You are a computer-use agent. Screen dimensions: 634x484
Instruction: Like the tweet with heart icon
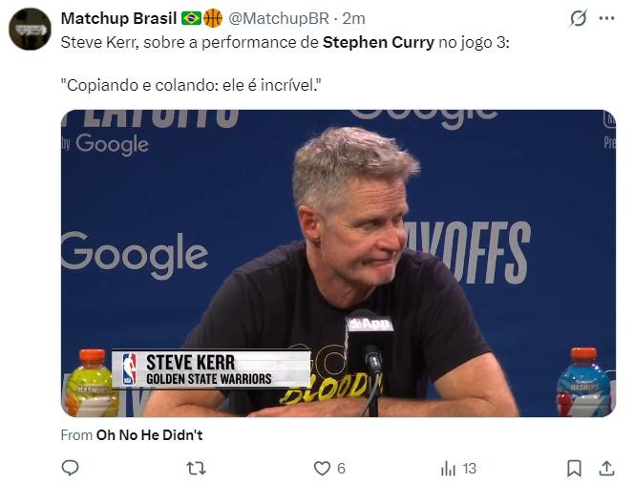[323, 469]
